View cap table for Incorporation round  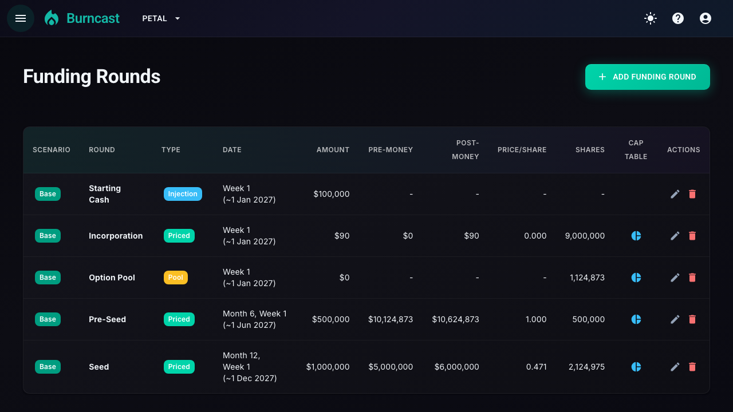636,236
